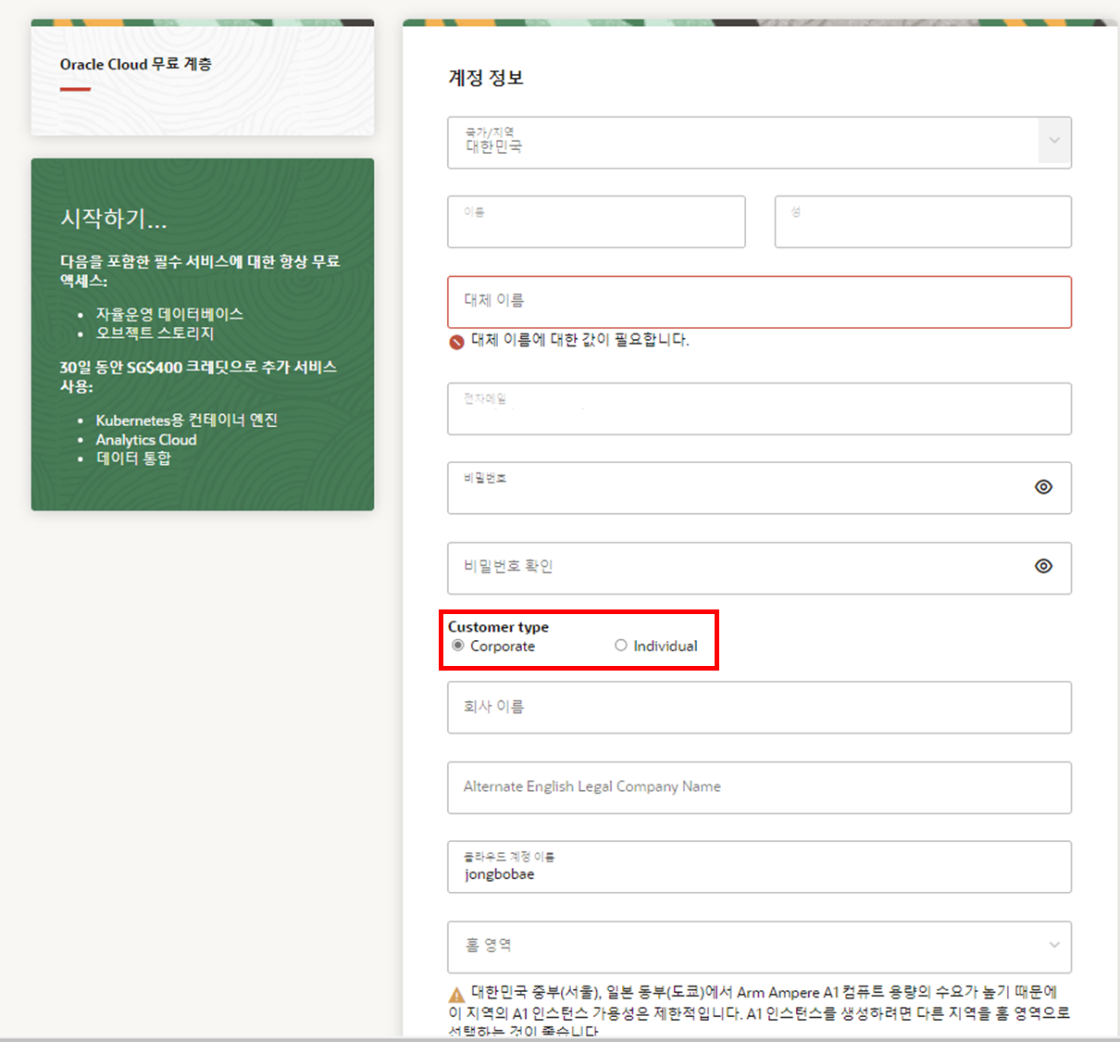Image resolution: width=1120 pixels, height=1042 pixels.
Task: Click the 전자메일 email field
Action: (759, 408)
